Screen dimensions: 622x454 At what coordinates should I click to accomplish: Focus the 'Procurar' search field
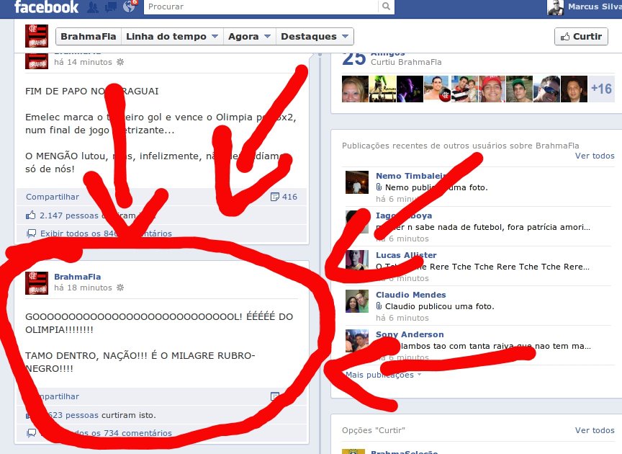pyautogui.click(x=261, y=7)
